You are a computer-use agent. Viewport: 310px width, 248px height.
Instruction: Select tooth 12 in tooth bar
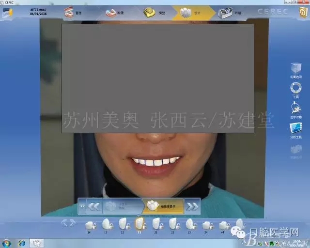124,224
